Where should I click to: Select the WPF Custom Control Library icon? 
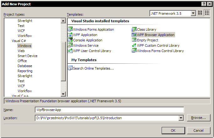(134, 45)
